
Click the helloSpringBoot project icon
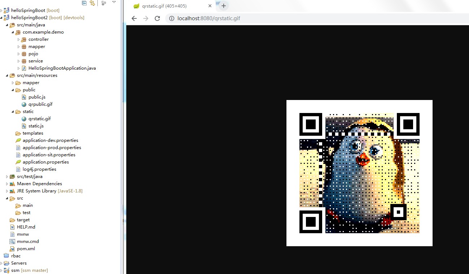coord(6,10)
